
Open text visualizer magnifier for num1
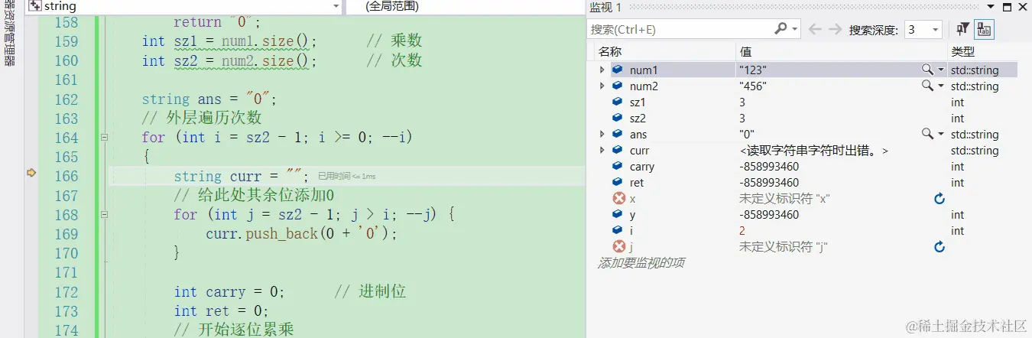point(927,70)
